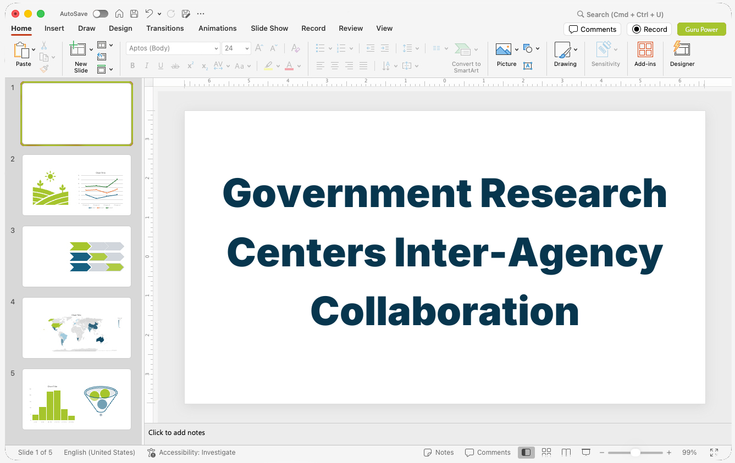Click the Guru Power button
This screenshot has width=735, height=463.
701,29
